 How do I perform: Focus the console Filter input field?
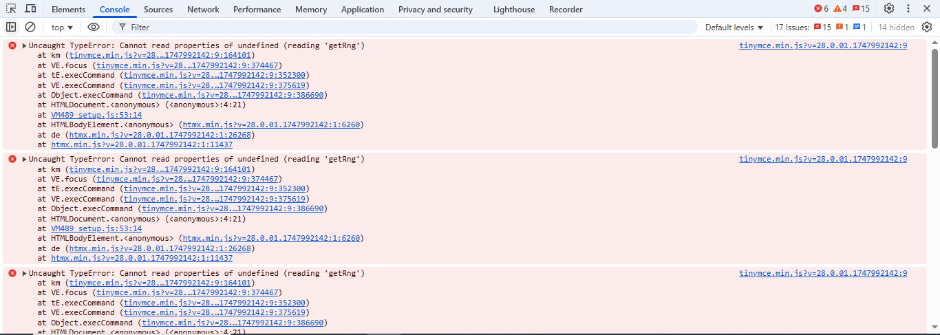pyautogui.click(x=405, y=28)
